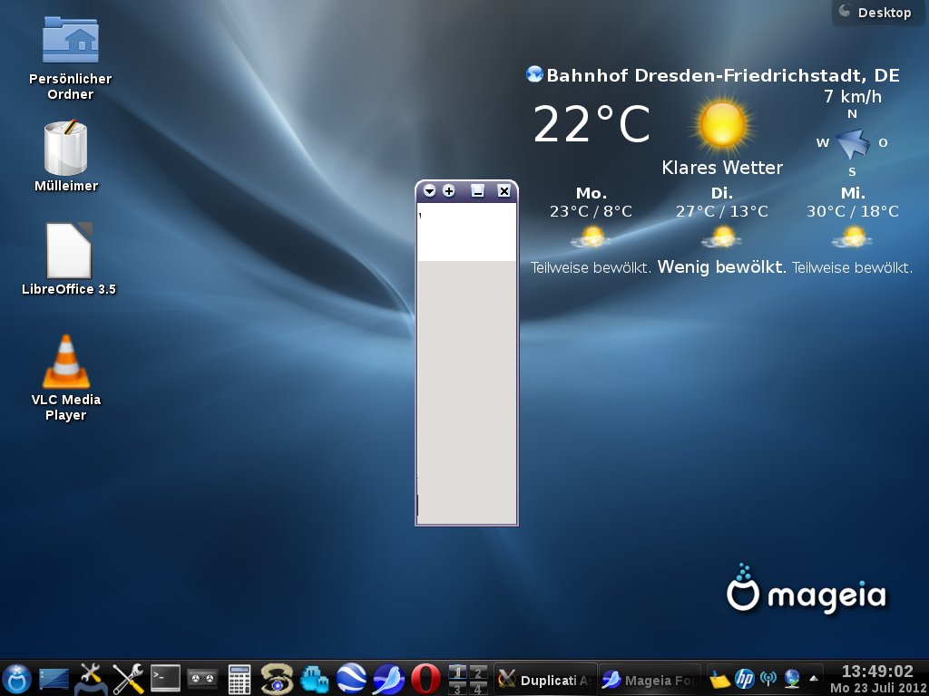This screenshot has width=929, height=696.
Task: Click the show desktop icon in the panel
Action: pyautogui.click(x=54, y=678)
